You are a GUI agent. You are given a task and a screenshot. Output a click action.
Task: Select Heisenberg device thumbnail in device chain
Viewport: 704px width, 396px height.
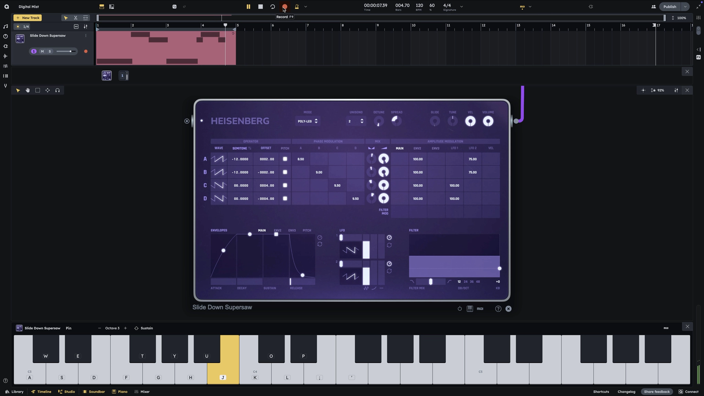[x=107, y=76]
